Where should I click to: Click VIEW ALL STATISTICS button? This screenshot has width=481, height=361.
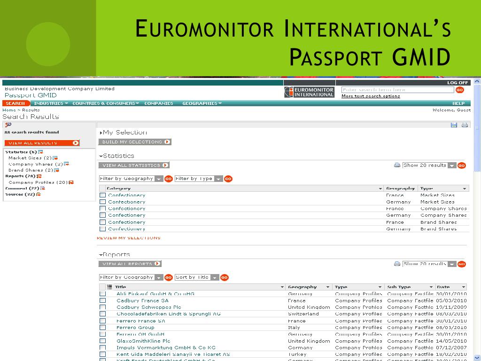pyautogui.click(x=134, y=165)
